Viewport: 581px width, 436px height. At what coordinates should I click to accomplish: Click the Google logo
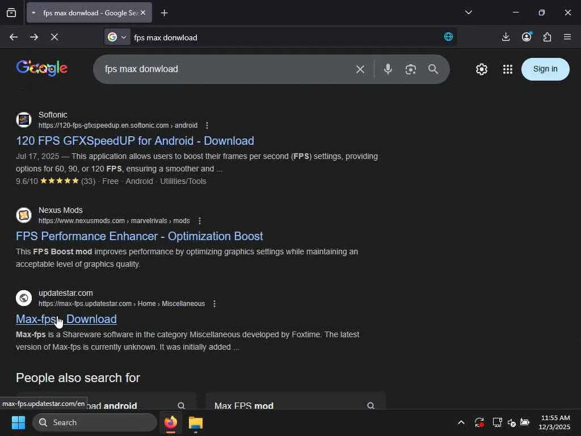click(42, 68)
